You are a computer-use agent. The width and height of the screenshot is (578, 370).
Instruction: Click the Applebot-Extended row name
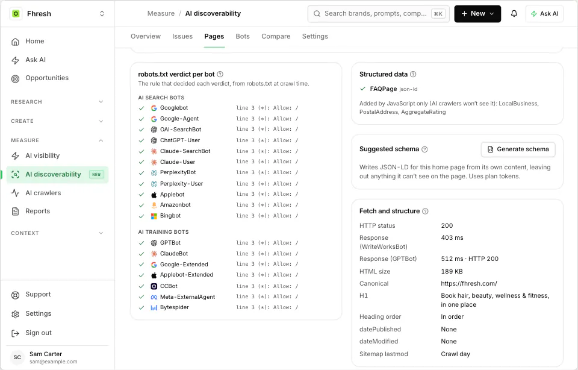(x=187, y=275)
